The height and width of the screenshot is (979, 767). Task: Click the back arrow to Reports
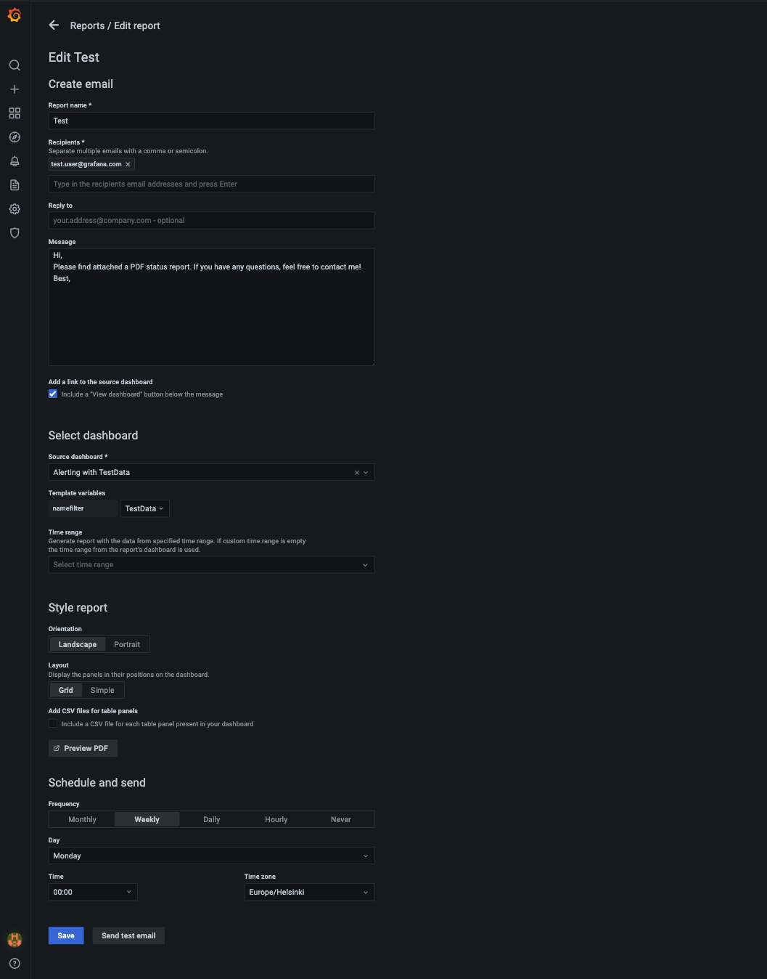coord(54,25)
